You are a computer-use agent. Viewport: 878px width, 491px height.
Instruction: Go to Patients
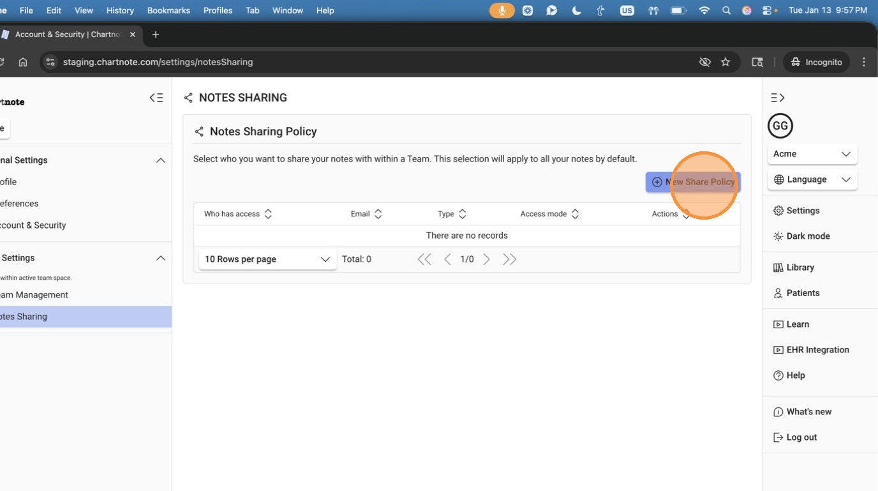[796, 293]
